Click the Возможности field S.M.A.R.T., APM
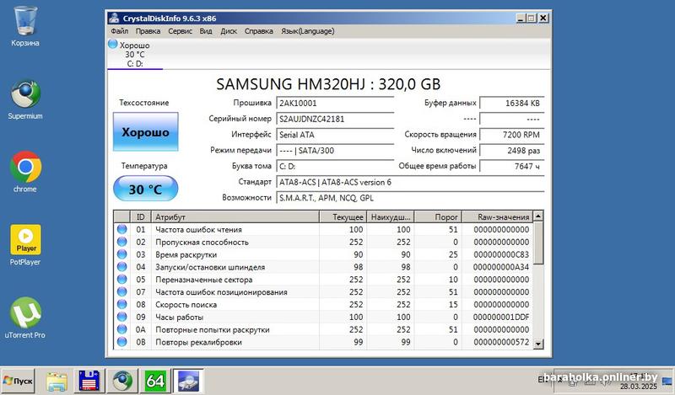 [x=410, y=198]
